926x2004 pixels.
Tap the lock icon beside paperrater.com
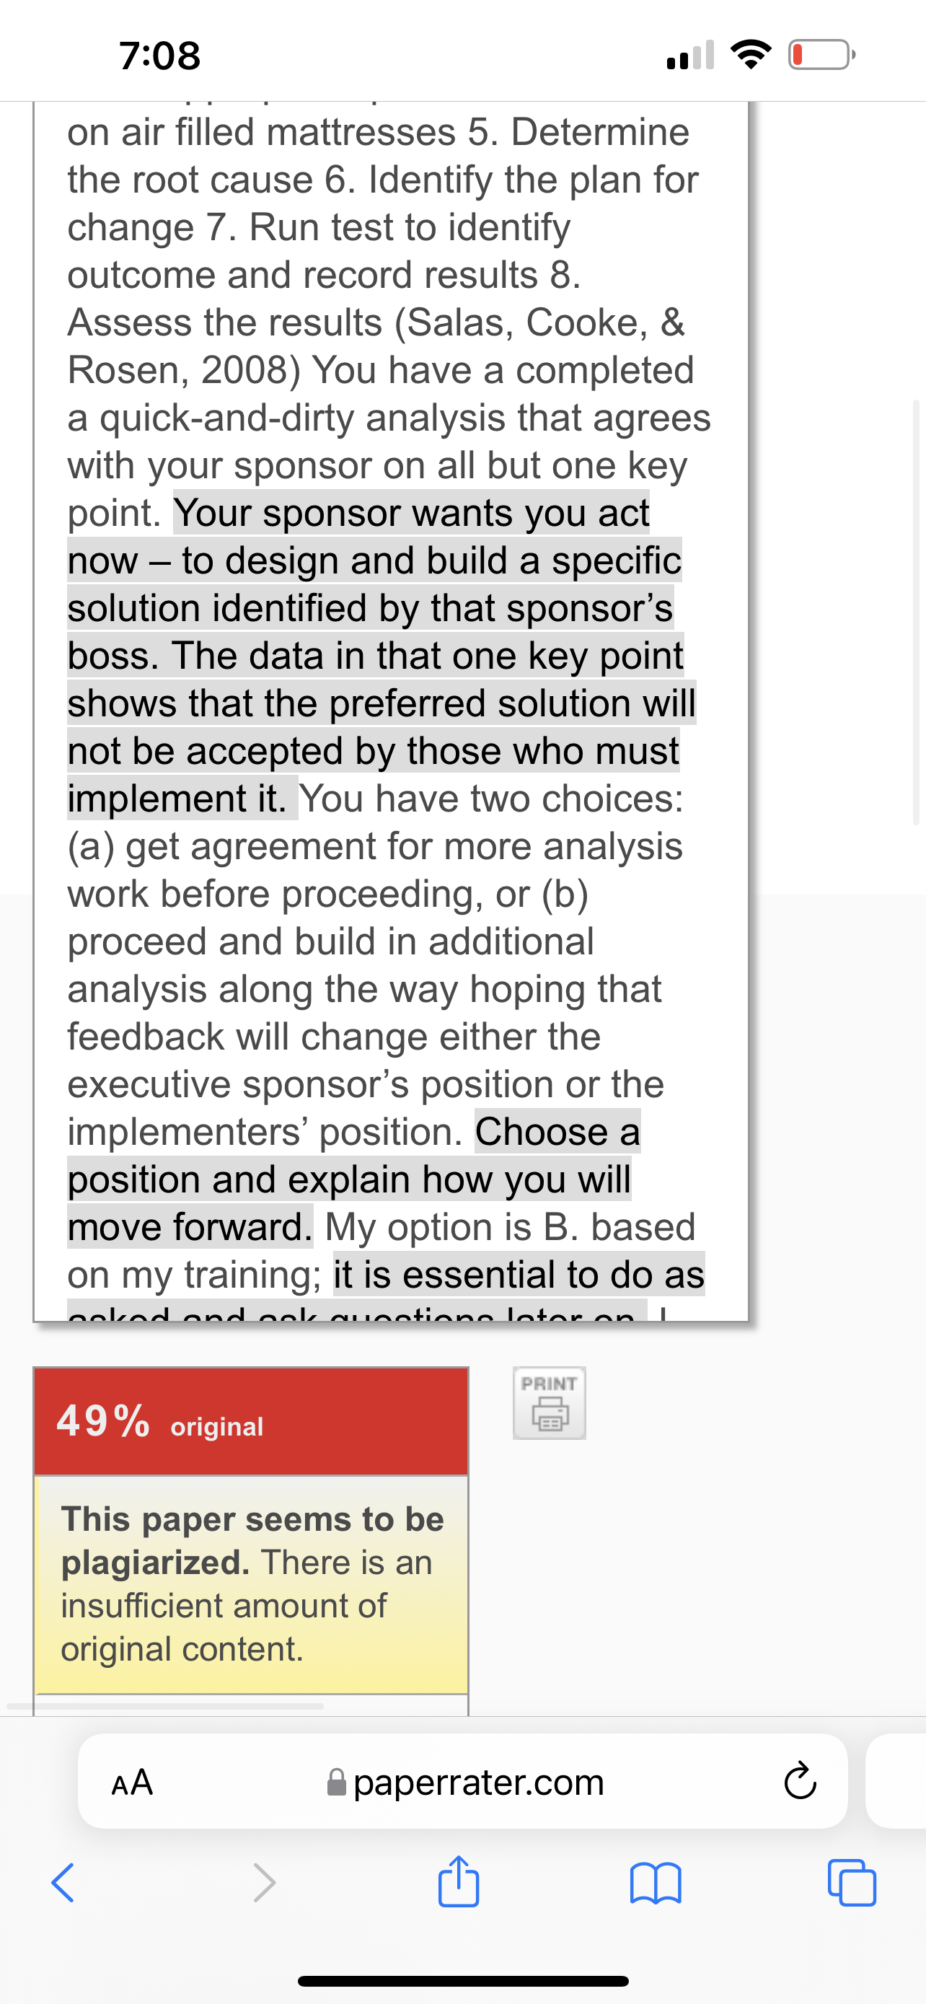[x=337, y=1782]
